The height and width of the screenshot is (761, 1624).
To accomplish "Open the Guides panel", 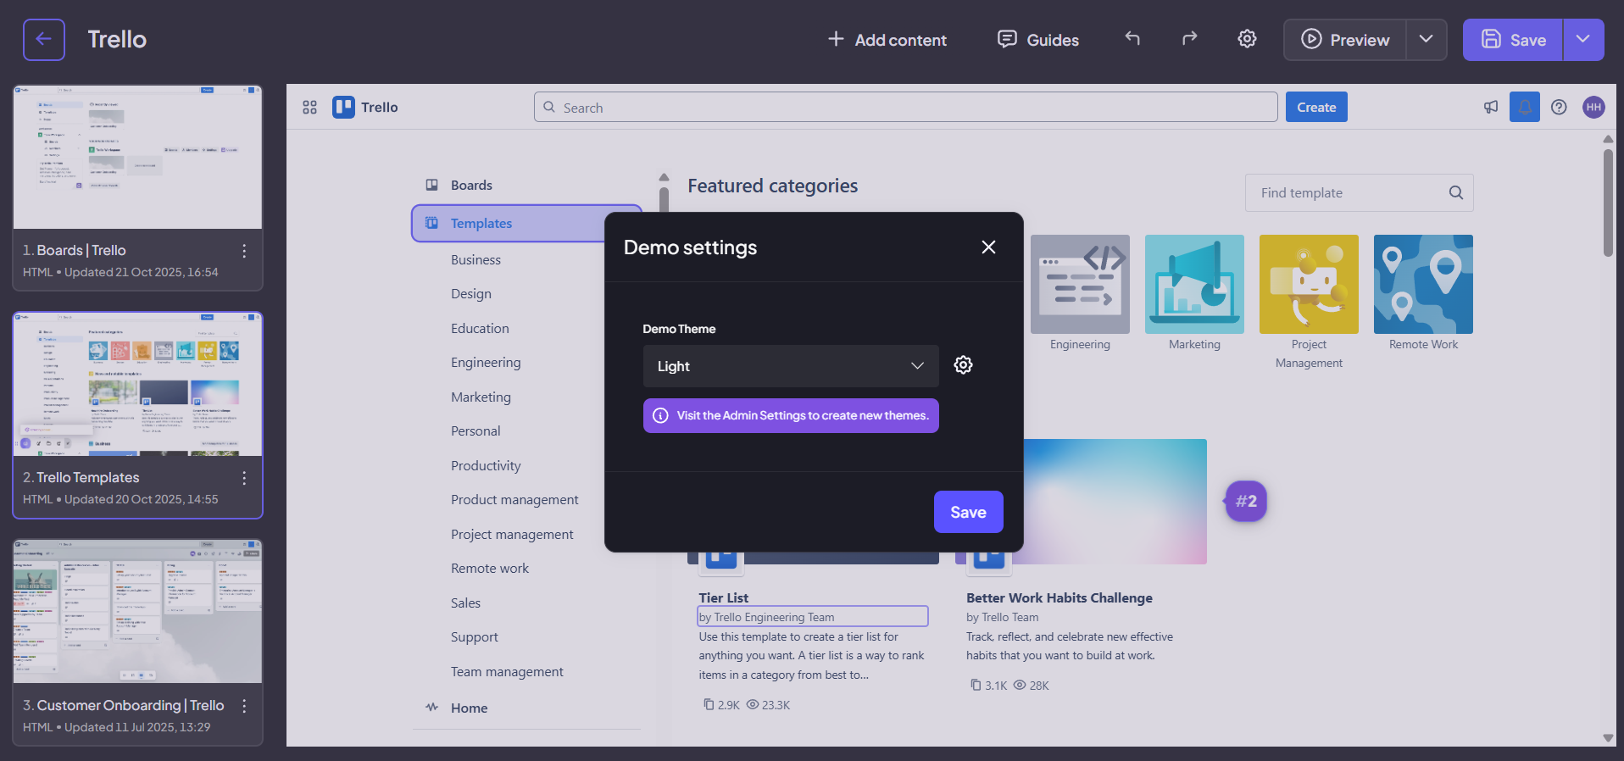I will click(1038, 40).
